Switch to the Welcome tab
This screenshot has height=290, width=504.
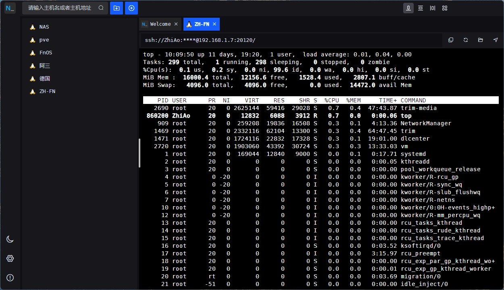(x=160, y=24)
